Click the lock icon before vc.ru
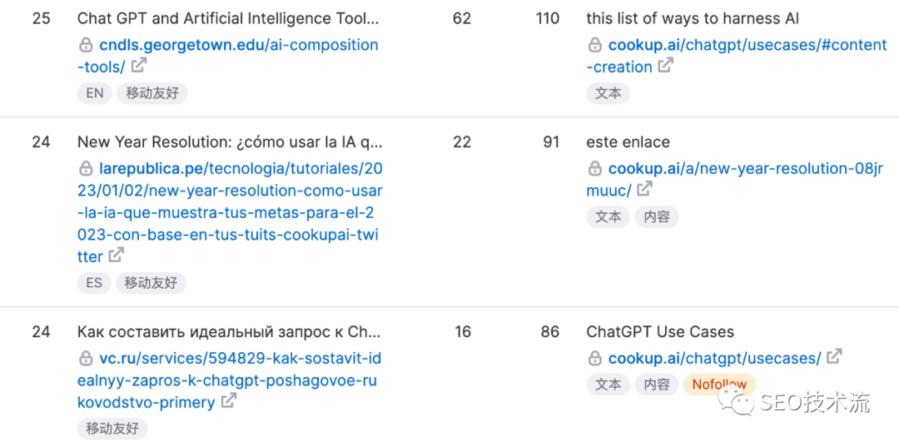Image resolution: width=899 pixels, height=442 pixels. pyautogui.click(x=86, y=359)
